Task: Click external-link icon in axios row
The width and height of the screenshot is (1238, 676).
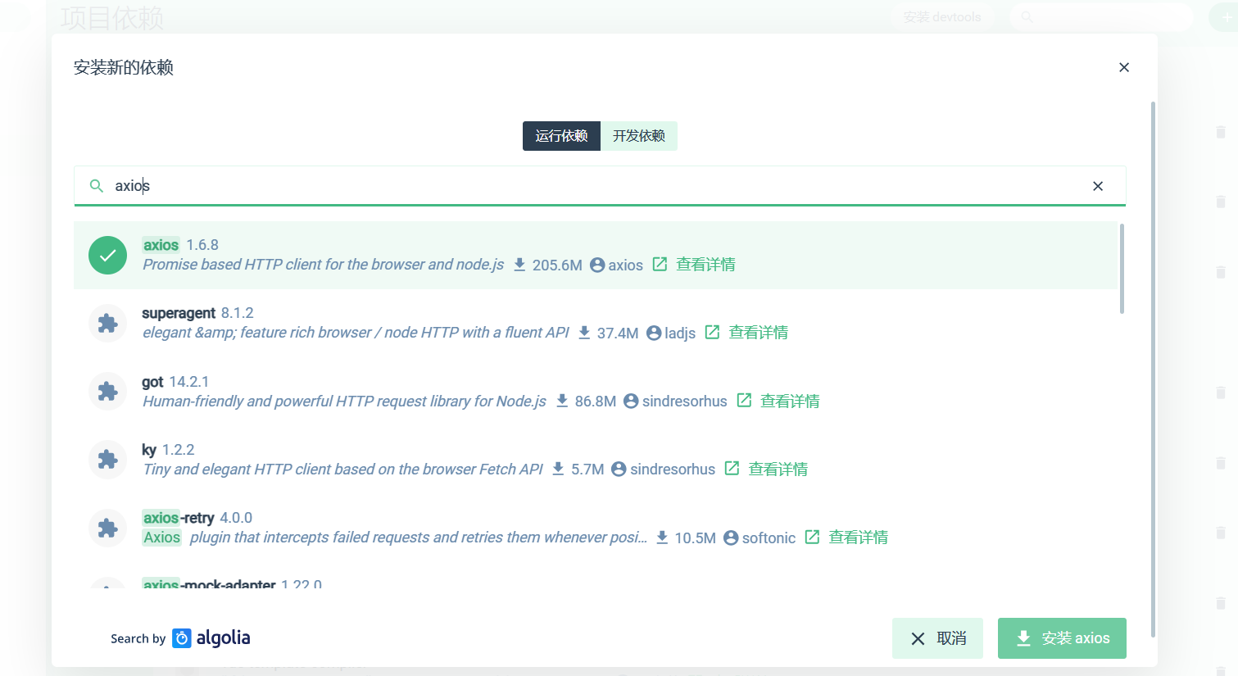Action: [660, 264]
